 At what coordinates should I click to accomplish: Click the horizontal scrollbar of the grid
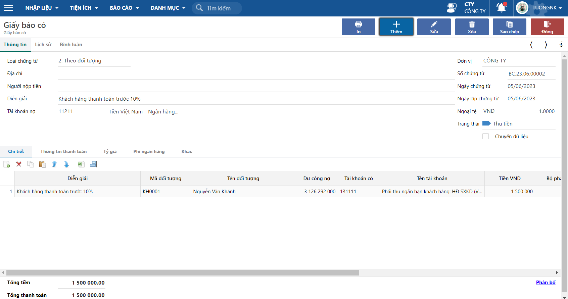click(x=182, y=272)
